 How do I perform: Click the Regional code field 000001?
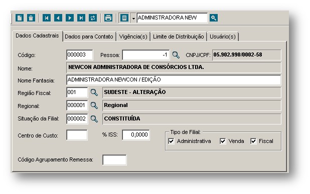click(77, 105)
